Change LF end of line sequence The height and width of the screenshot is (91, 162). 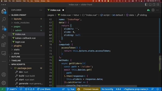[63, 89]
